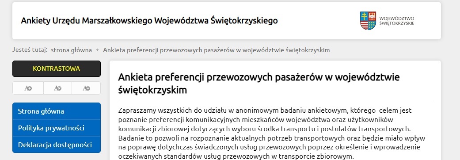Click the increase font size icon
Screen dimensions: 460x160
(28, 88)
